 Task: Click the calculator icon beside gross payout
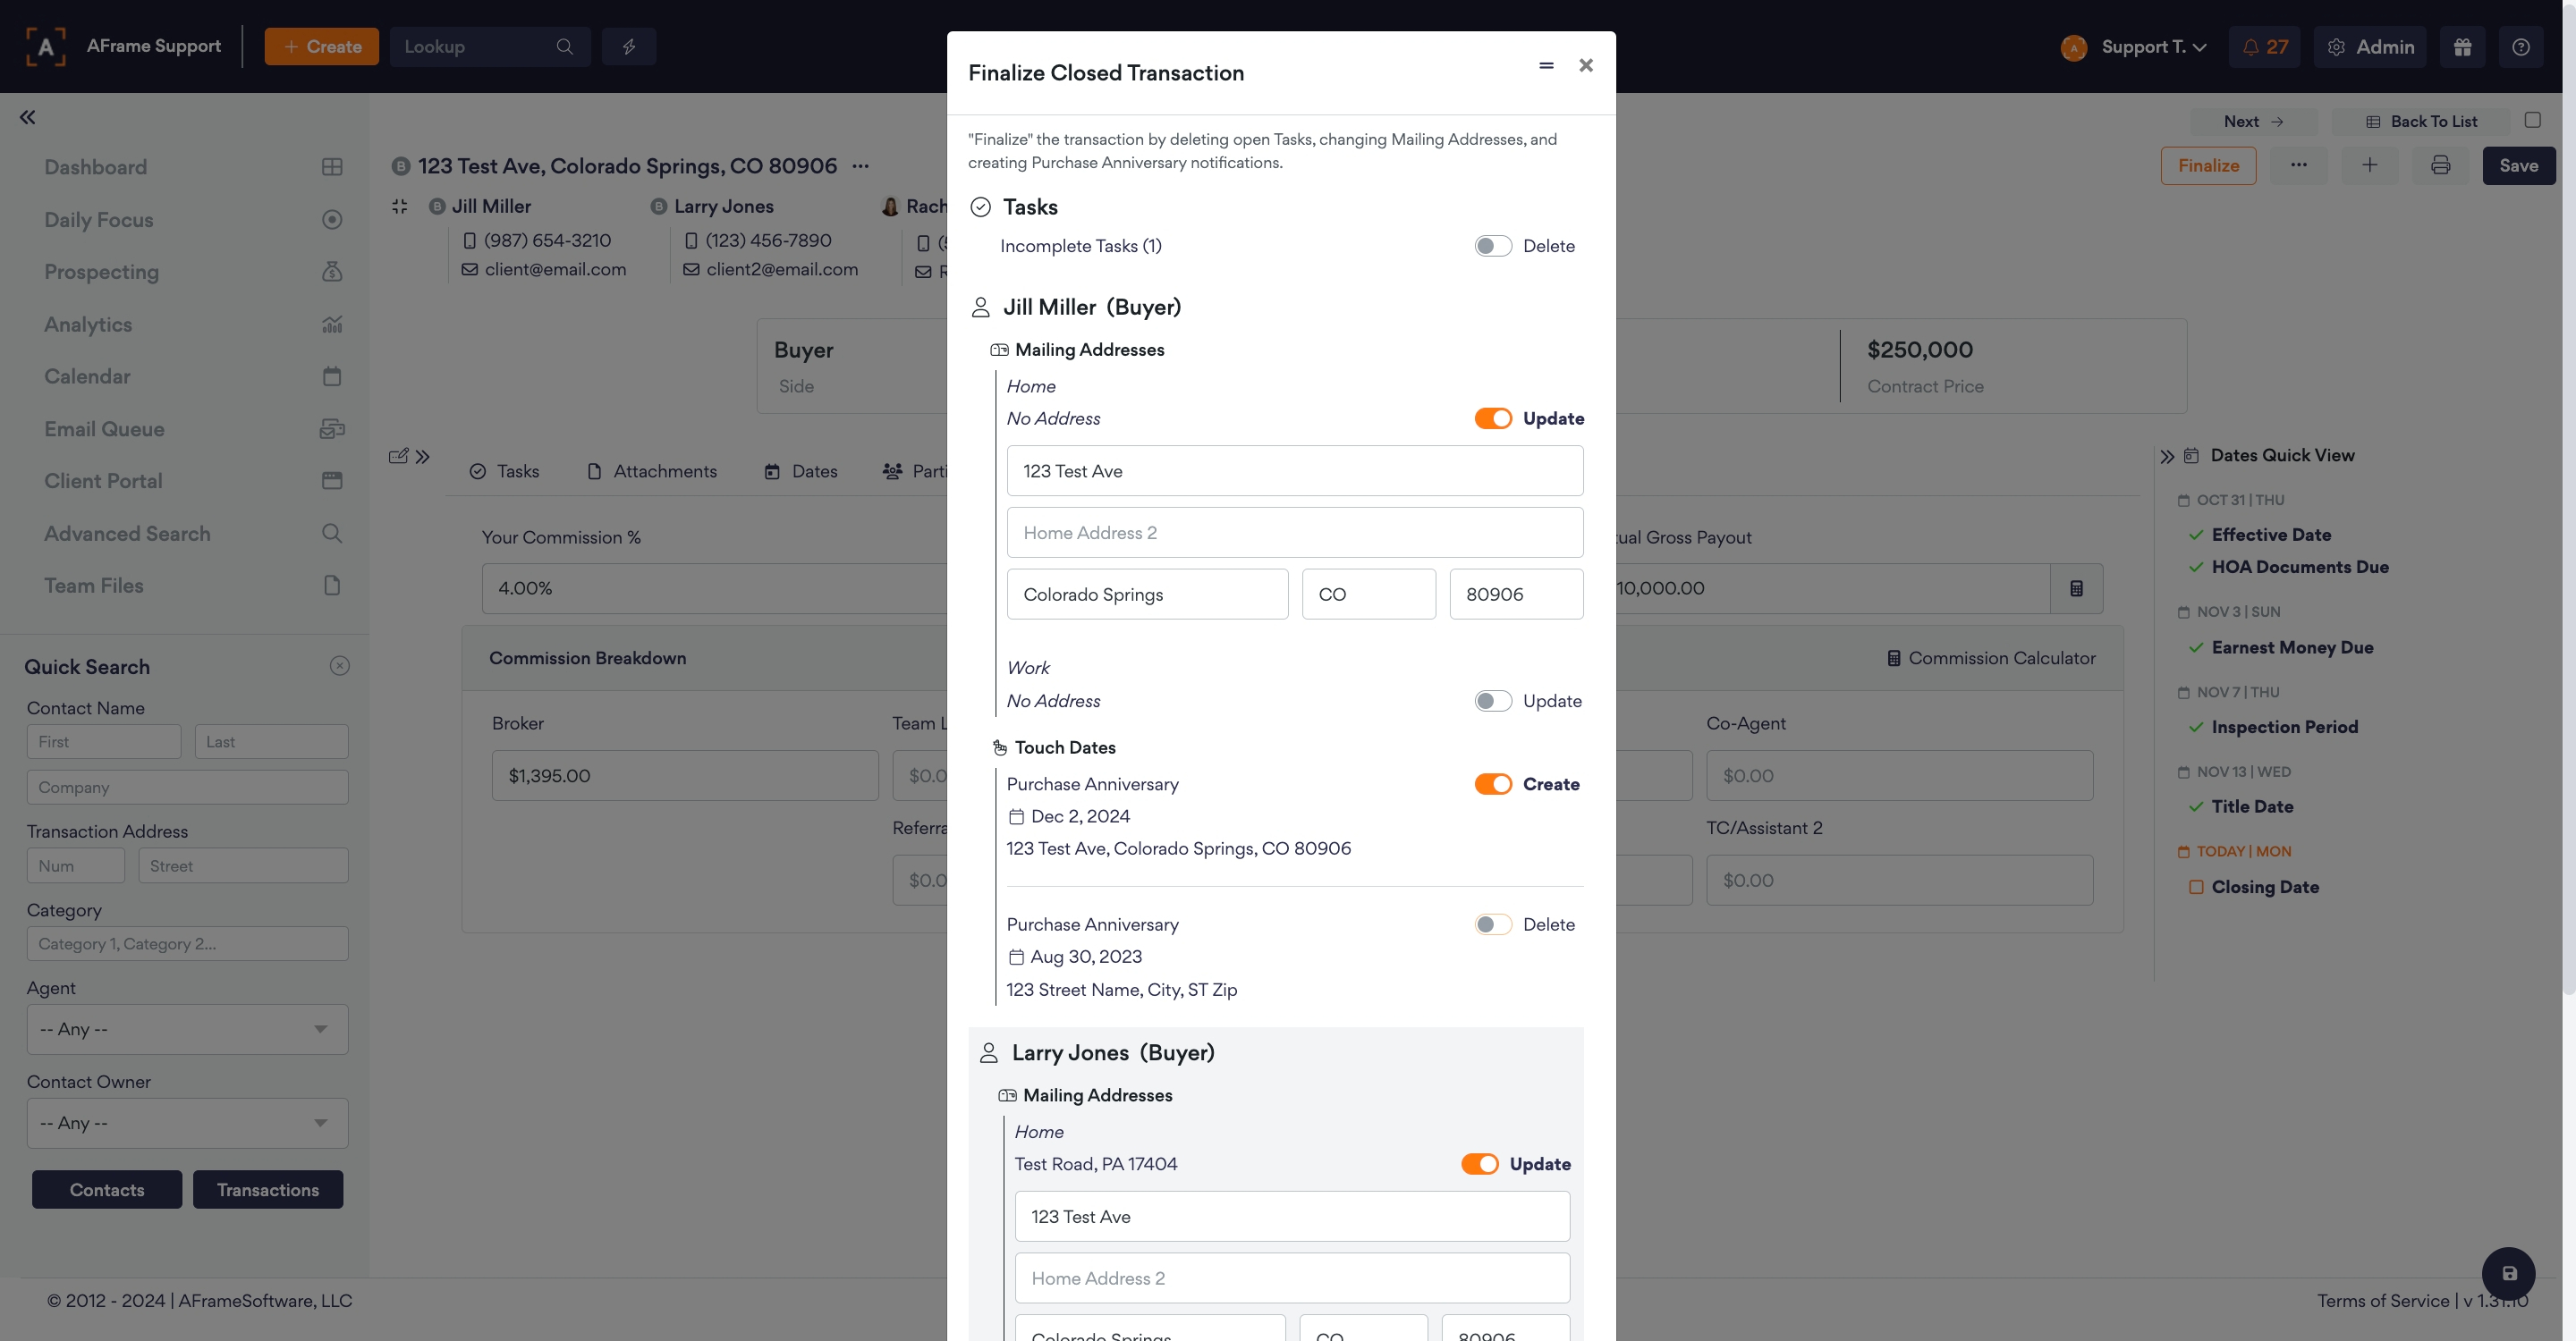click(2076, 588)
